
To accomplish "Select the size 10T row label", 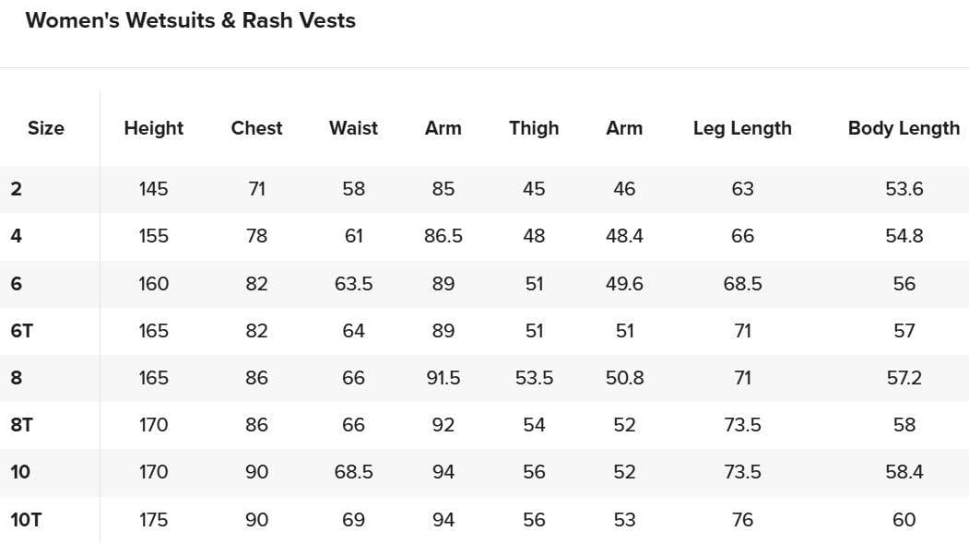I will pos(26,519).
